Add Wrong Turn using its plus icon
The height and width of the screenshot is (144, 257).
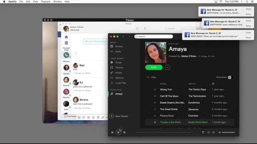point(155,90)
